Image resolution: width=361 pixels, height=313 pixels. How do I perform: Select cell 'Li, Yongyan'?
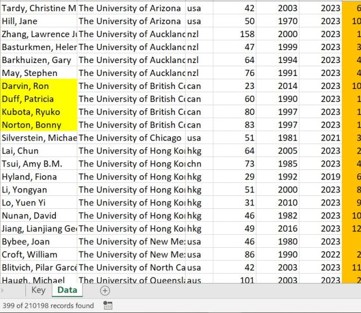pyautogui.click(x=39, y=190)
